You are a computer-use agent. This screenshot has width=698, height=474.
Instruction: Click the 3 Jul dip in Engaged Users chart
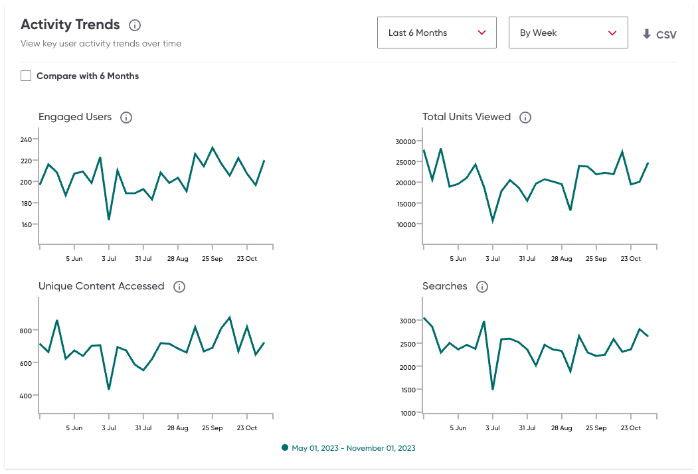pyautogui.click(x=109, y=219)
